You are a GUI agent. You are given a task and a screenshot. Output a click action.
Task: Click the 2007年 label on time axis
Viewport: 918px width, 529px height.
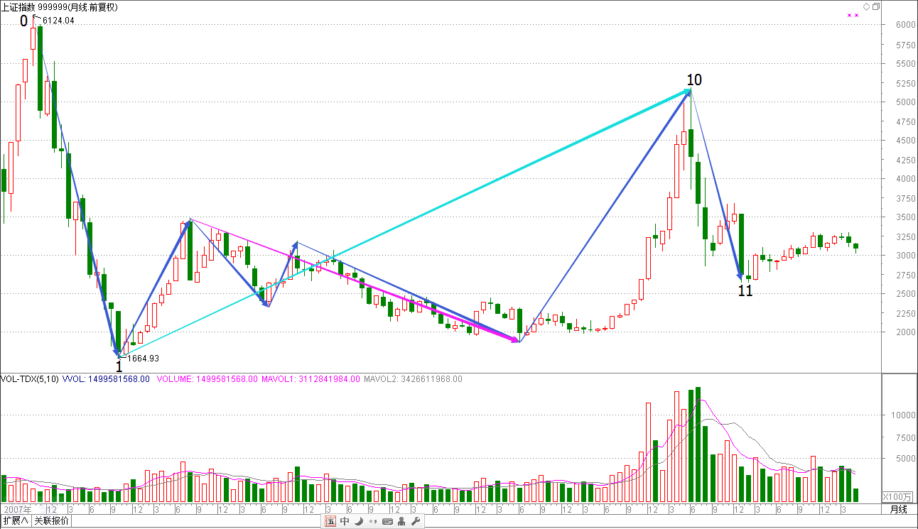coord(18,510)
